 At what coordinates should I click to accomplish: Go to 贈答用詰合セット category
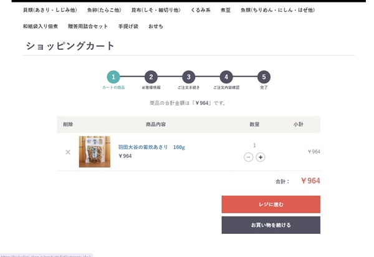click(x=87, y=26)
